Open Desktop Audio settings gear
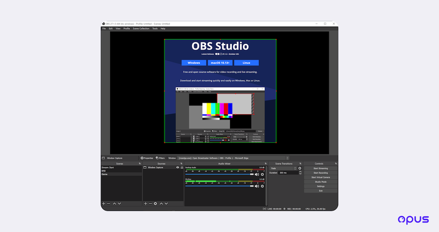Image resolution: width=439 pixels, height=232 pixels. (x=263, y=175)
